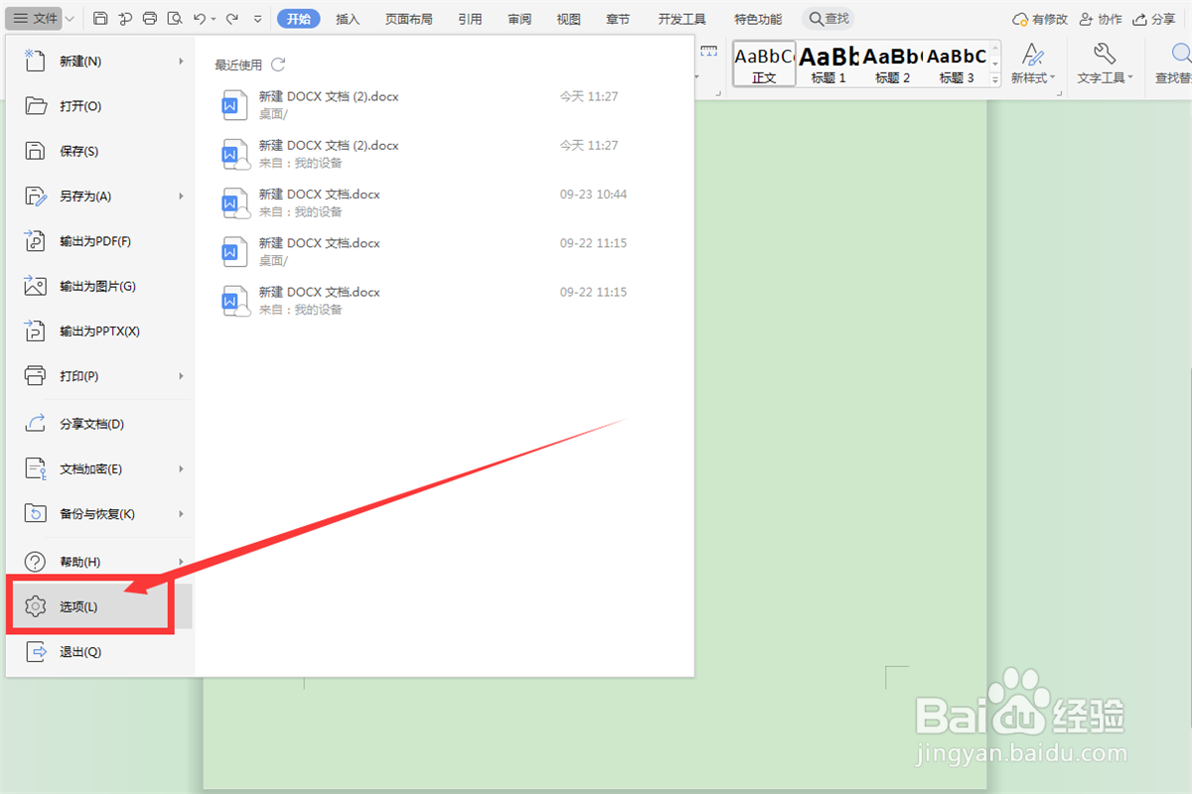Switch to the 插入 tab
Viewport: 1192px width, 794px height.
pos(348,19)
